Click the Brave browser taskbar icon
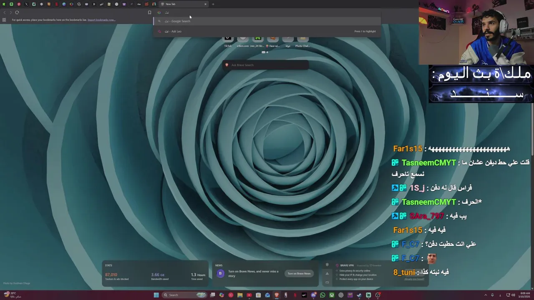This screenshot has width=534, height=300. pos(277,295)
